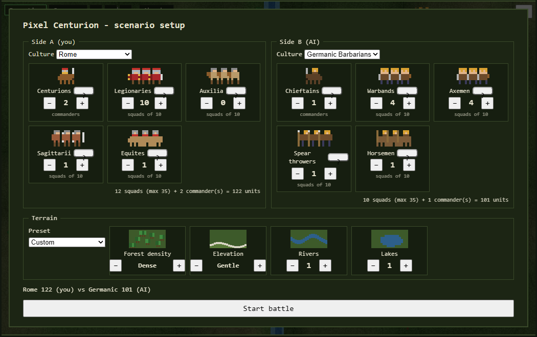Click the white pill button beside Equites
537x337 pixels.
point(158,153)
